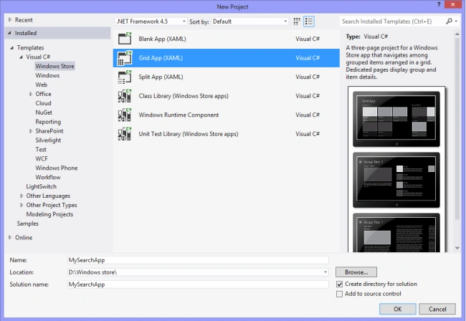Image resolution: width=466 pixels, height=321 pixels.
Task: Close the New Project dialog
Action: click(453, 4)
